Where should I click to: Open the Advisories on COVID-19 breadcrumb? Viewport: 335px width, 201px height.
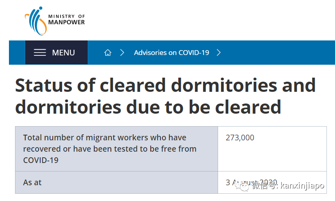point(171,53)
